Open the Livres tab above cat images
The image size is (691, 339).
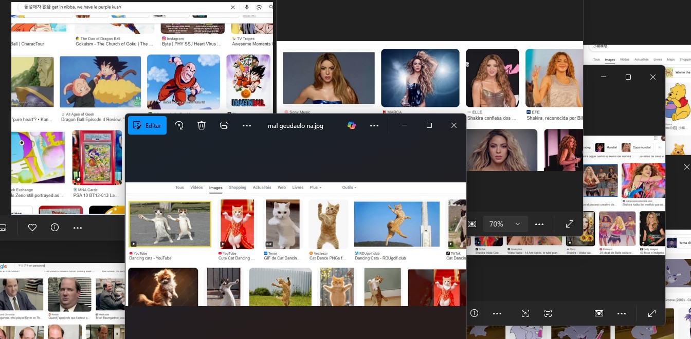pos(298,187)
